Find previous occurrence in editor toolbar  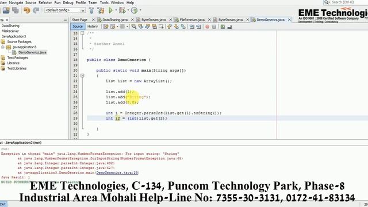140,27
